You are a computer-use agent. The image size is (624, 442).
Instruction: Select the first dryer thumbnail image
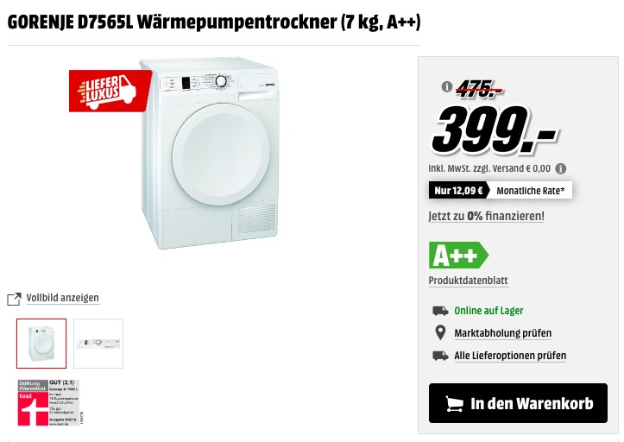(41, 344)
